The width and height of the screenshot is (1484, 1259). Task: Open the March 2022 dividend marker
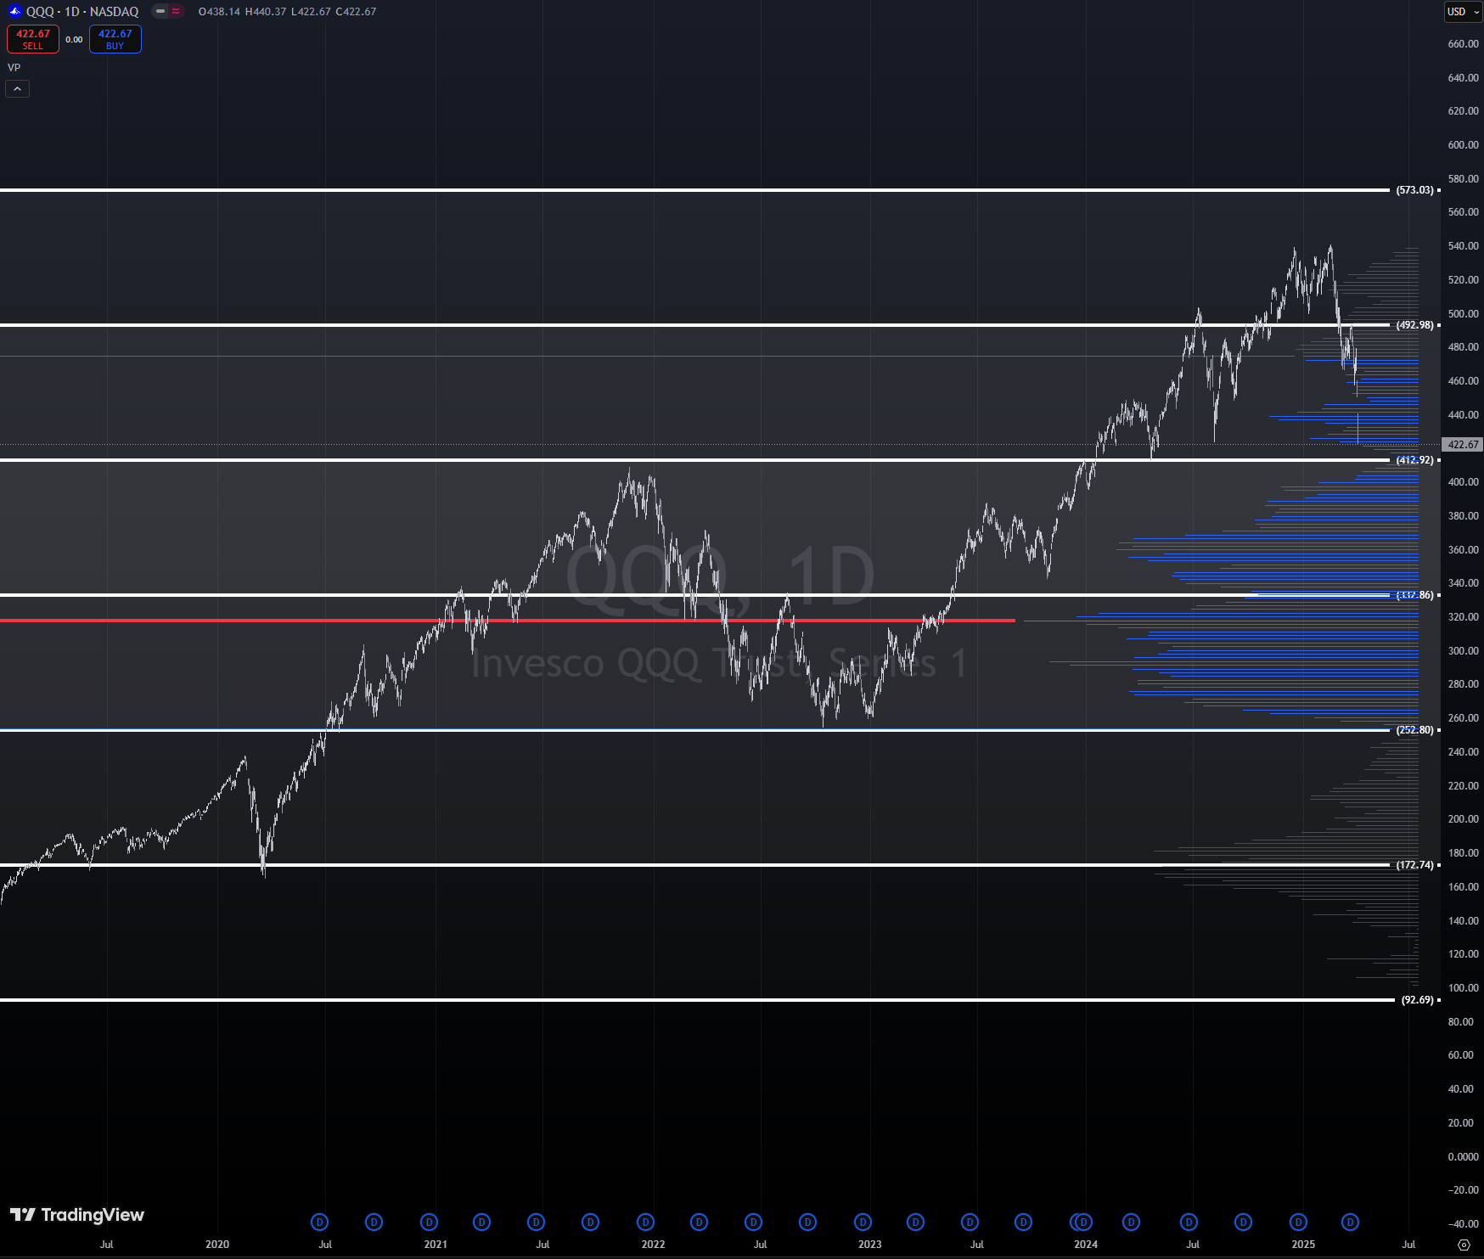click(x=699, y=1222)
